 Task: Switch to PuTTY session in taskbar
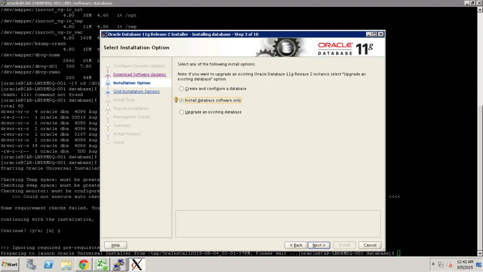click(119, 264)
